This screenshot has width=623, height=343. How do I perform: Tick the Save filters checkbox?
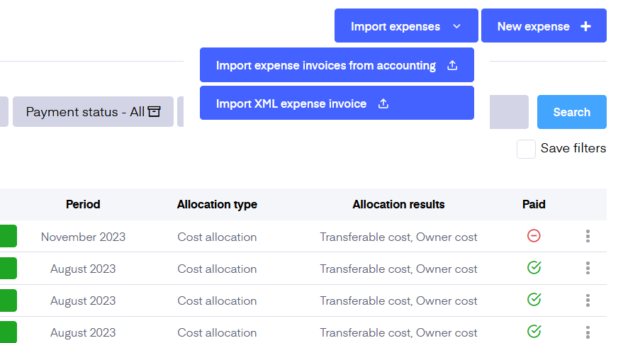click(x=526, y=149)
